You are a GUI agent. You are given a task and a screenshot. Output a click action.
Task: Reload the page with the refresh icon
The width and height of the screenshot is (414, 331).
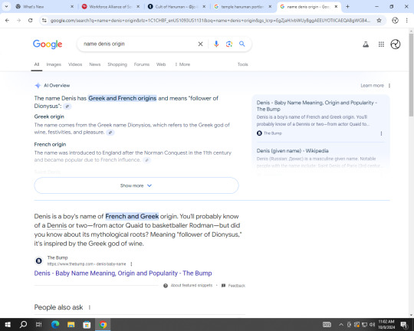pyautogui.click(x=31, y=21)
